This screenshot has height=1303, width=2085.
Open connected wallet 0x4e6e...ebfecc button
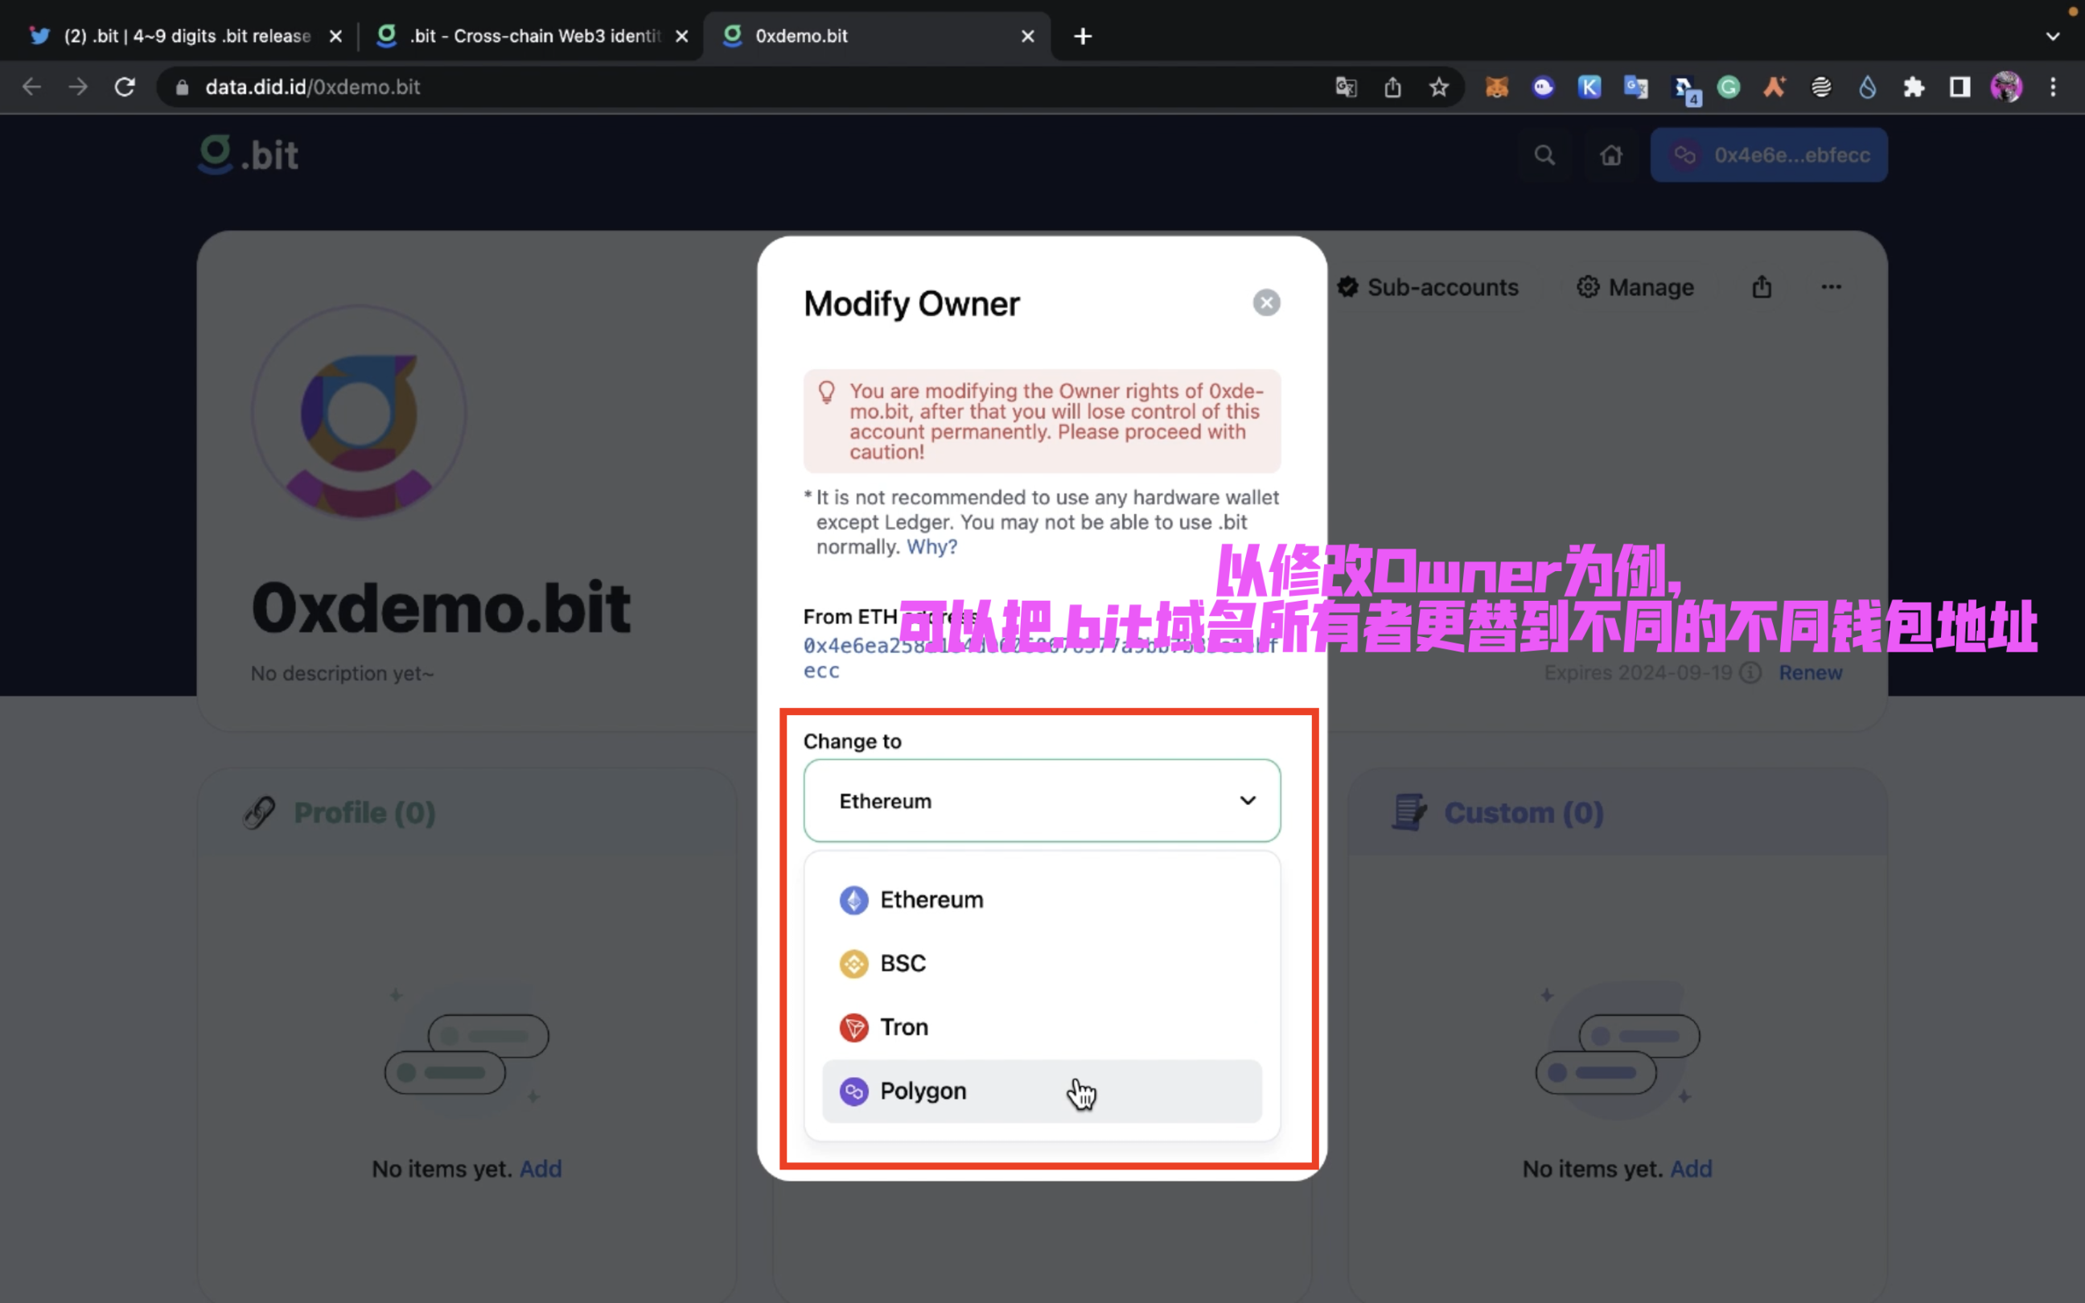point(1768,155)
